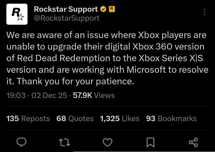View the list of 135 Reposts

coord(28,119)
